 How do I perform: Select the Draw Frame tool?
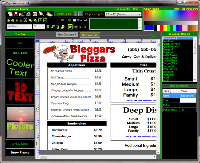[20, 153]
